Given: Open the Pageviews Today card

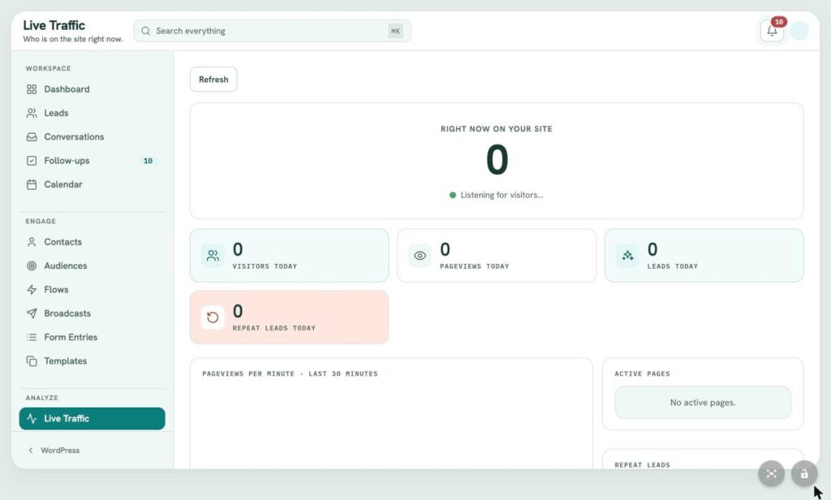Looking at the screenshot, I should coord(497,256).
